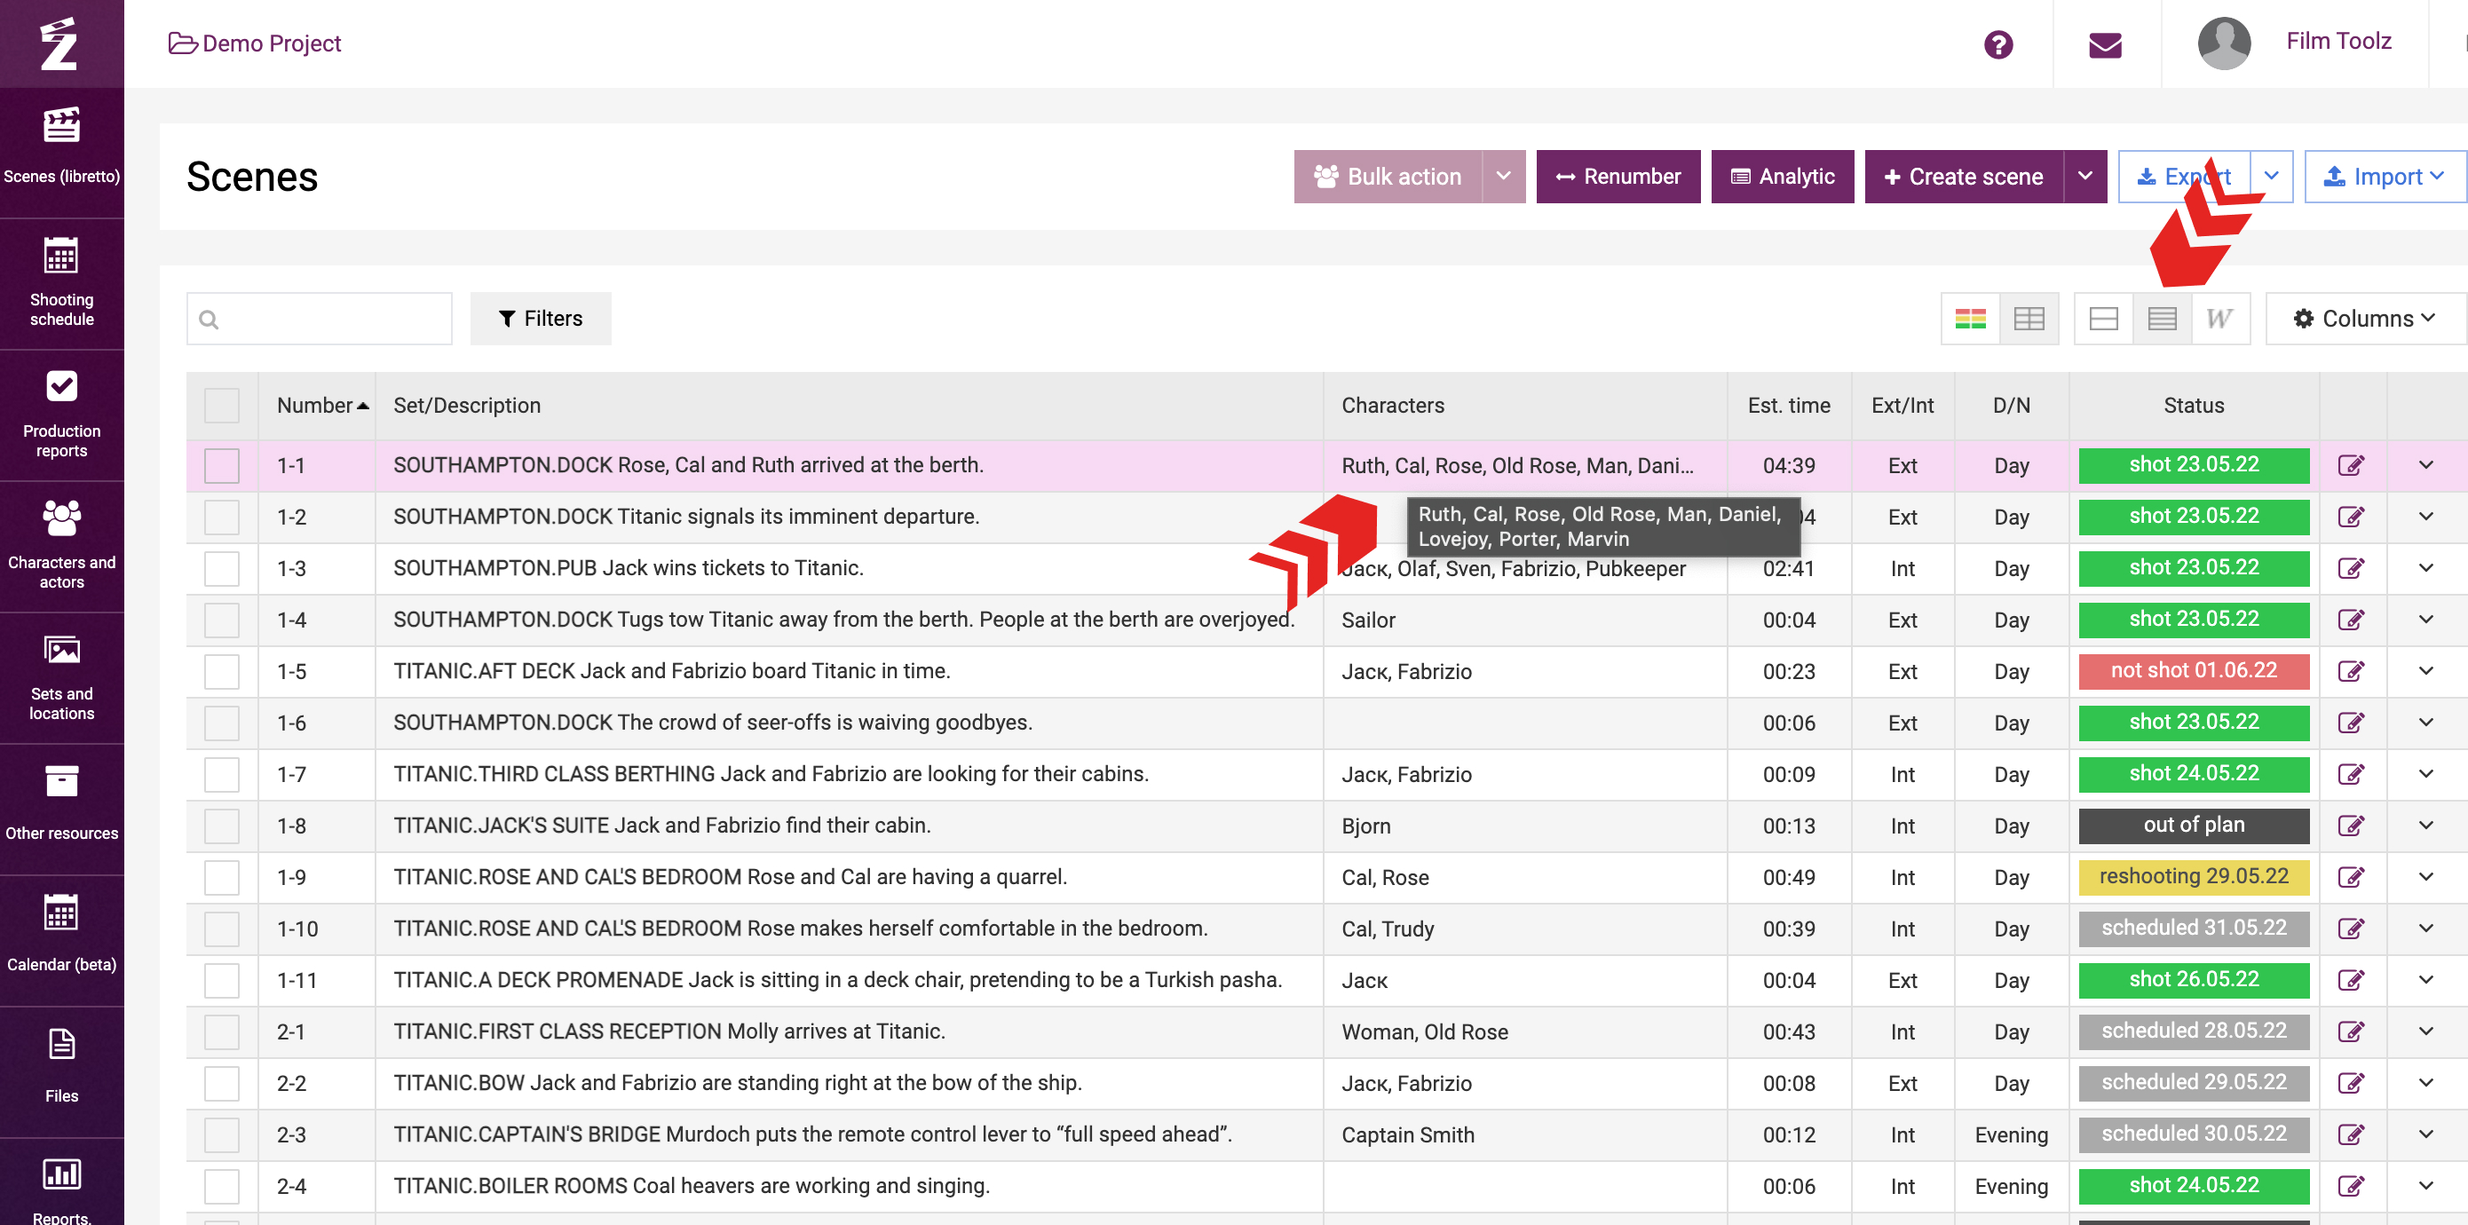The width and height of the screenshot is (2468, 1225).
Task: Check the box for scene 1-11
Action: coord(221,980)
